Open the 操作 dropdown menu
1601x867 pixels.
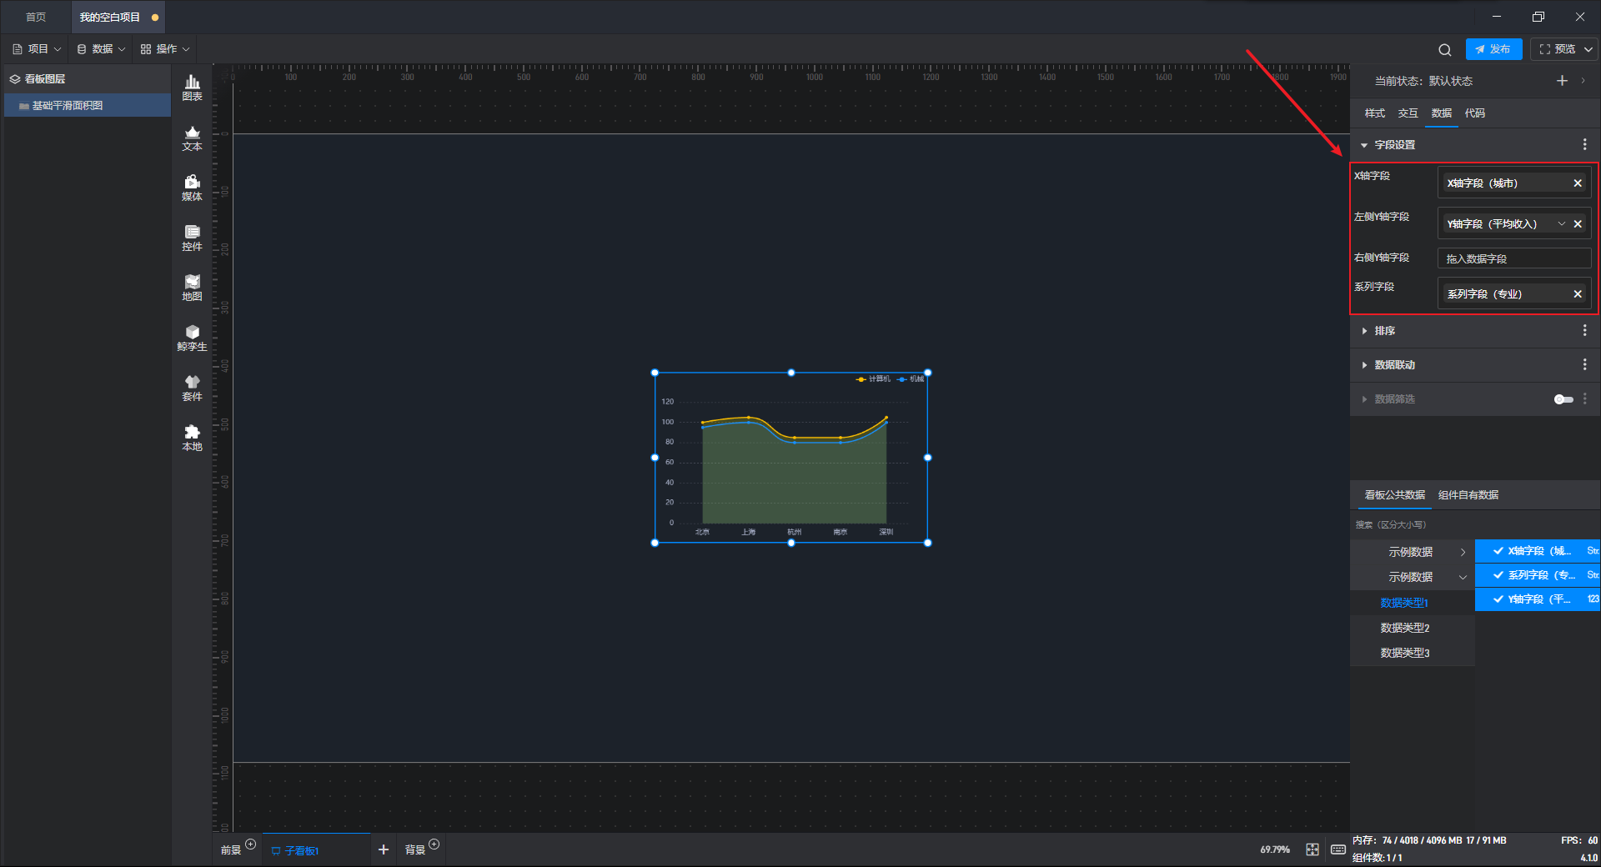coord(165,49)
